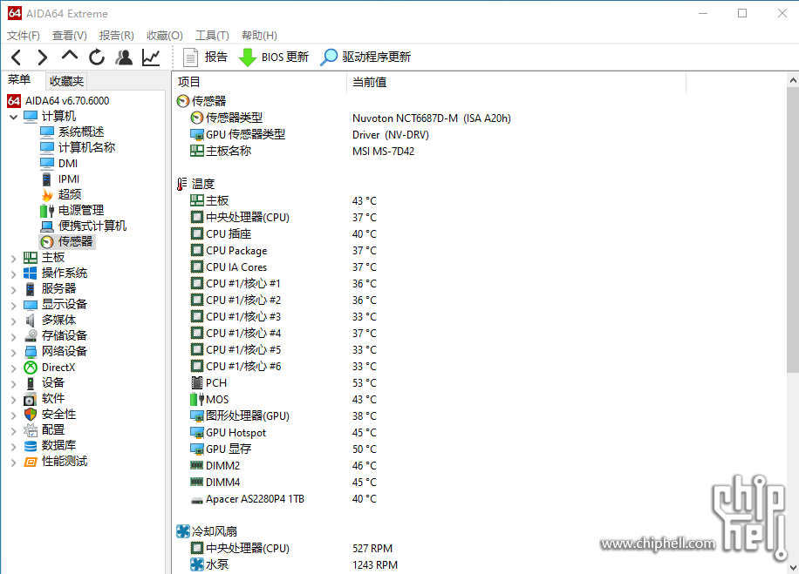Screen dimensions: 799x574
Task: Click the 软件 tree icon
Action: click(x=31, y=399)
